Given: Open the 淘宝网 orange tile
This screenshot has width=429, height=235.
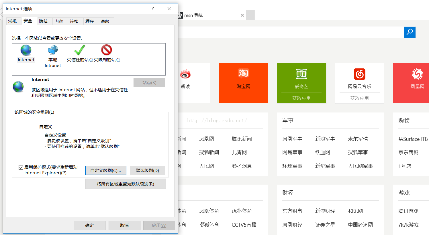Looking at the screenshot, I should coord(244,83).
